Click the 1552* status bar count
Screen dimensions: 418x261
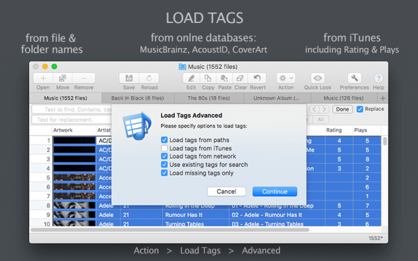click(x=376, y=238)
